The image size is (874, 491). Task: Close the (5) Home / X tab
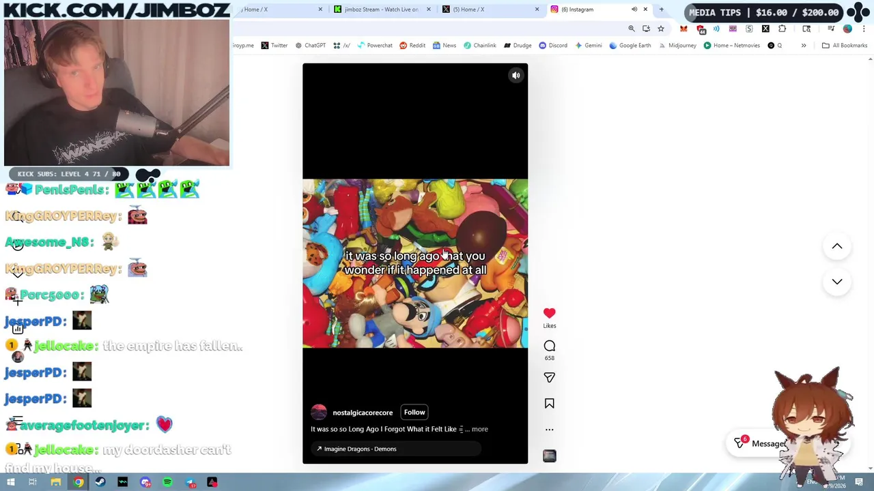click(537, 10)
